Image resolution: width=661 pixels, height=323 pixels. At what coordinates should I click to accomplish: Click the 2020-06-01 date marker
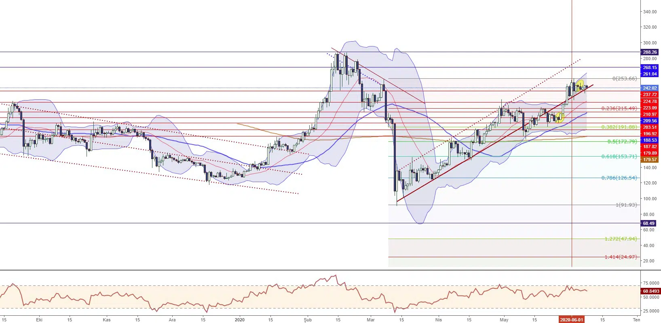coord(571,320)
